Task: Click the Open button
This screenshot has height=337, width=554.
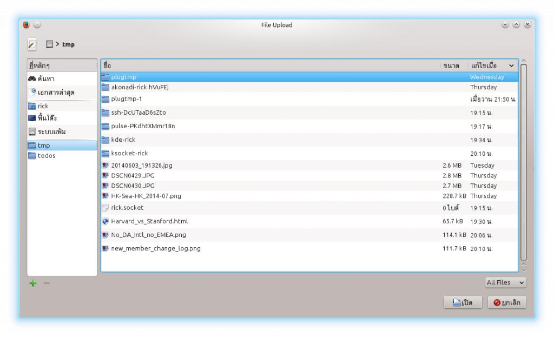Action: (x=463, y=302)
